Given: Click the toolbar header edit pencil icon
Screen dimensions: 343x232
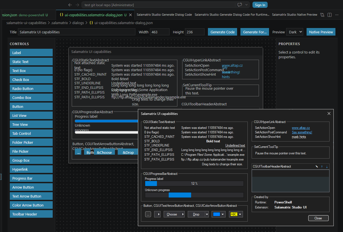Looking at the screenshot, I should [317, 166].
